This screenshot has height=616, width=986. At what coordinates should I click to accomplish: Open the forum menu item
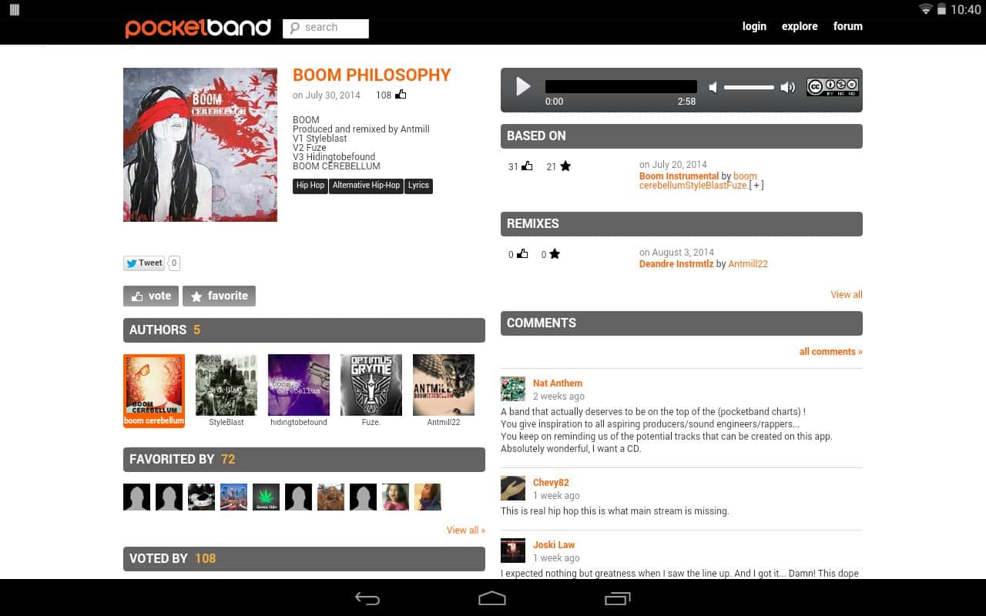[847, 26]
